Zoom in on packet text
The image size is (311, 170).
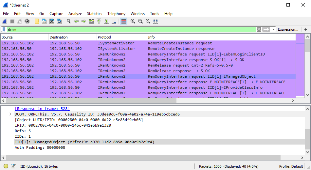click(x=133, y=21)
